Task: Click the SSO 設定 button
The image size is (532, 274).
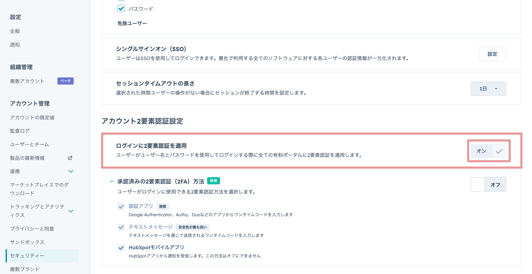Action: (492, 54)
